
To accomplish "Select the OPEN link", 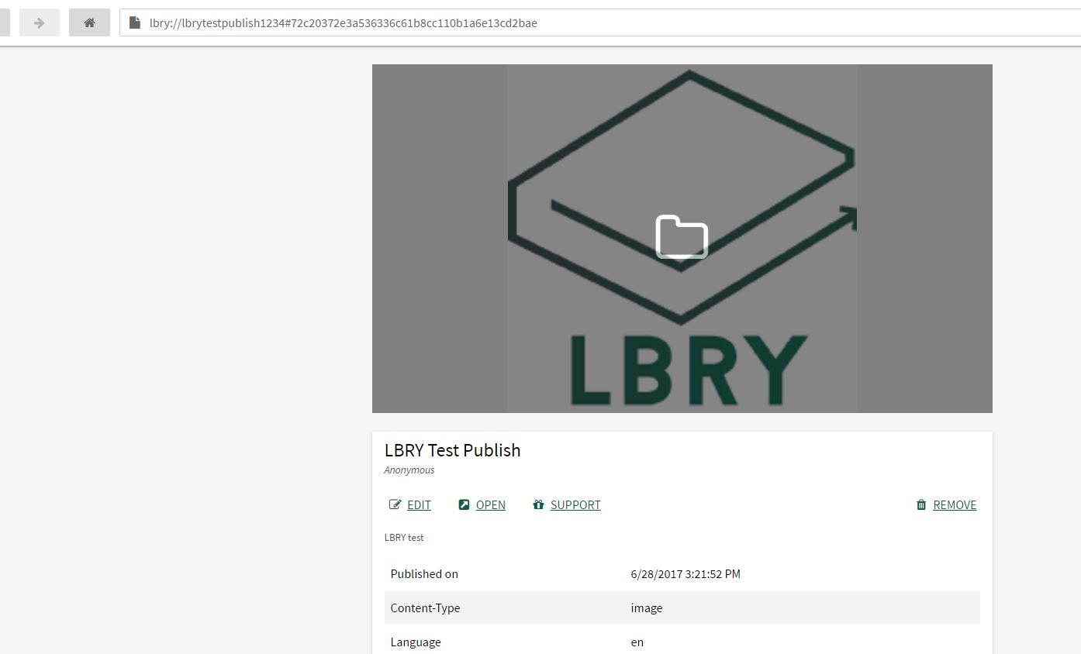I will tap(491, 504).
